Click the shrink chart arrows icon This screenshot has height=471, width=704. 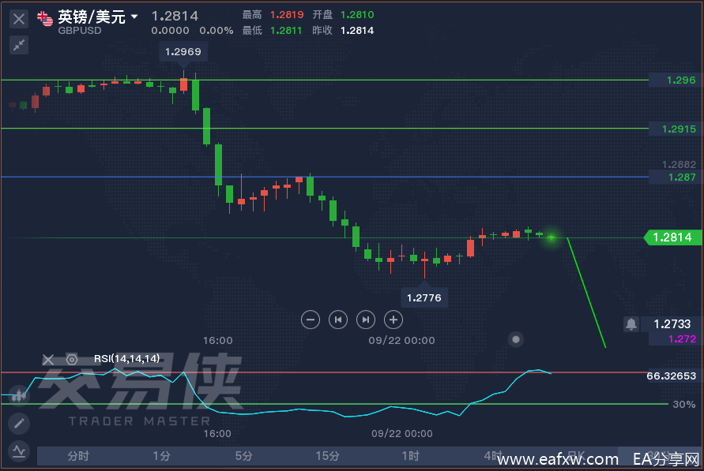(19, 45)
